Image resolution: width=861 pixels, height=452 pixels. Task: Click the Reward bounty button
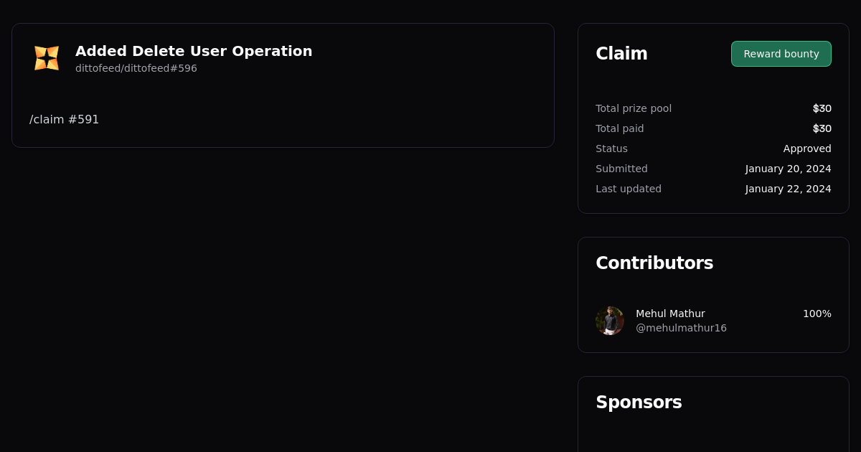tap(781, 54)
